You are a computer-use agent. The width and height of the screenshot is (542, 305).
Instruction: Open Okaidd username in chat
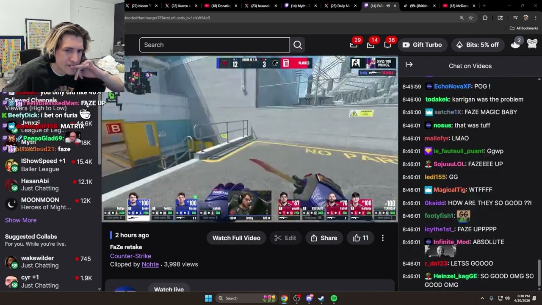434,203
